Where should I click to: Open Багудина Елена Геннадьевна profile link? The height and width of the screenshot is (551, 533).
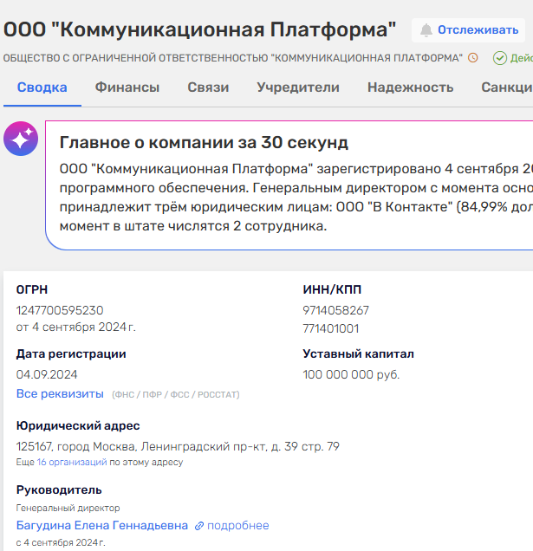[x=102, y=525]
